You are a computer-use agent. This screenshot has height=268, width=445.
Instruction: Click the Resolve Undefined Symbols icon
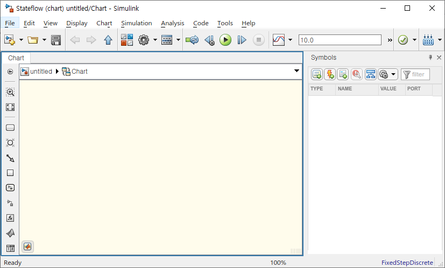(x=356, y=74)
